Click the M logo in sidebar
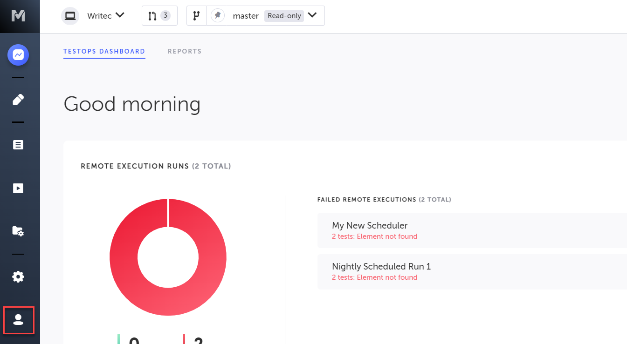 tap(18, 15)
